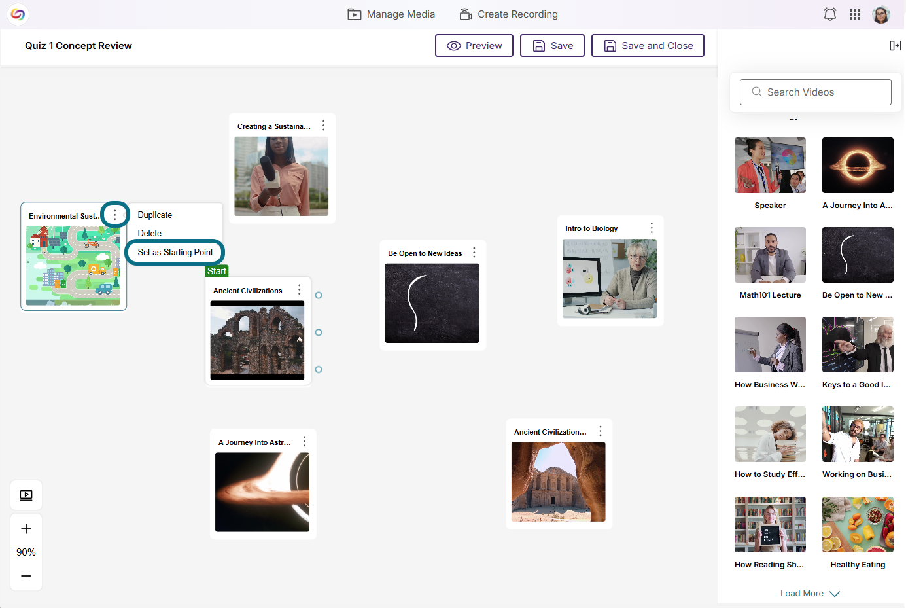906x608 pixels.
Task: Select the Environmental Sust... canvas thumbnail
Action: [x=73, y=266]
